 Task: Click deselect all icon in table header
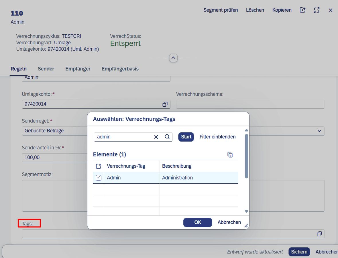99,166
